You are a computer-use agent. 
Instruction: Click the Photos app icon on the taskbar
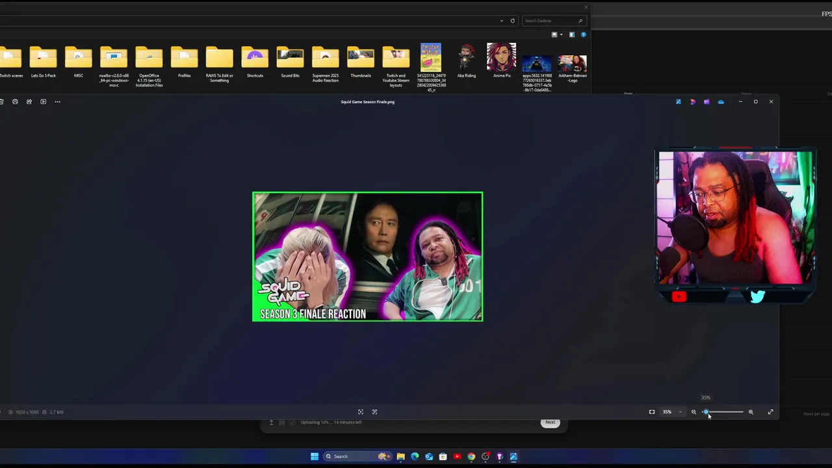pyautogui.click(x=513, y=456)
